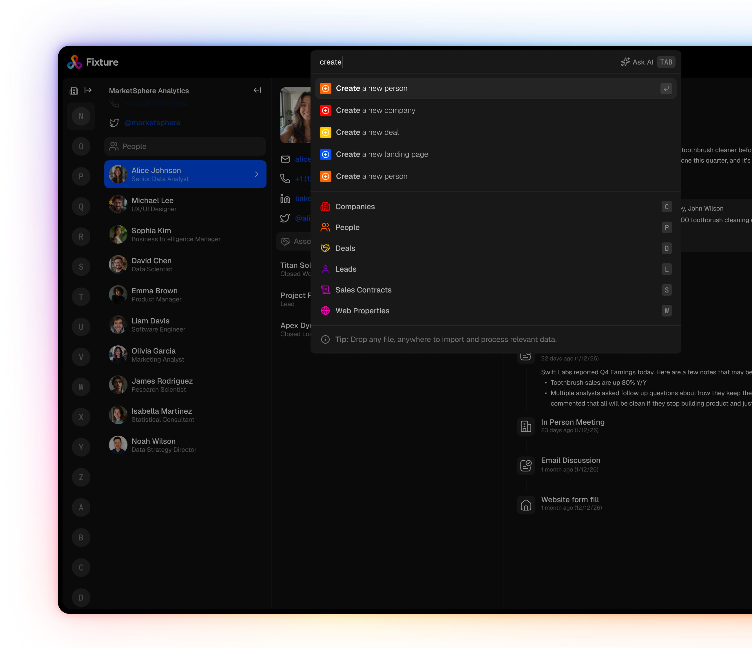Select letter N in the alphabet index

(81, 116)
